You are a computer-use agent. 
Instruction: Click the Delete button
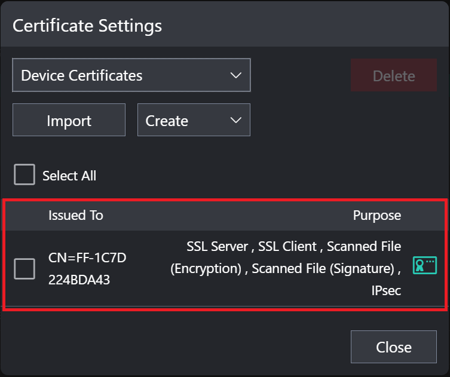(393, 76)
